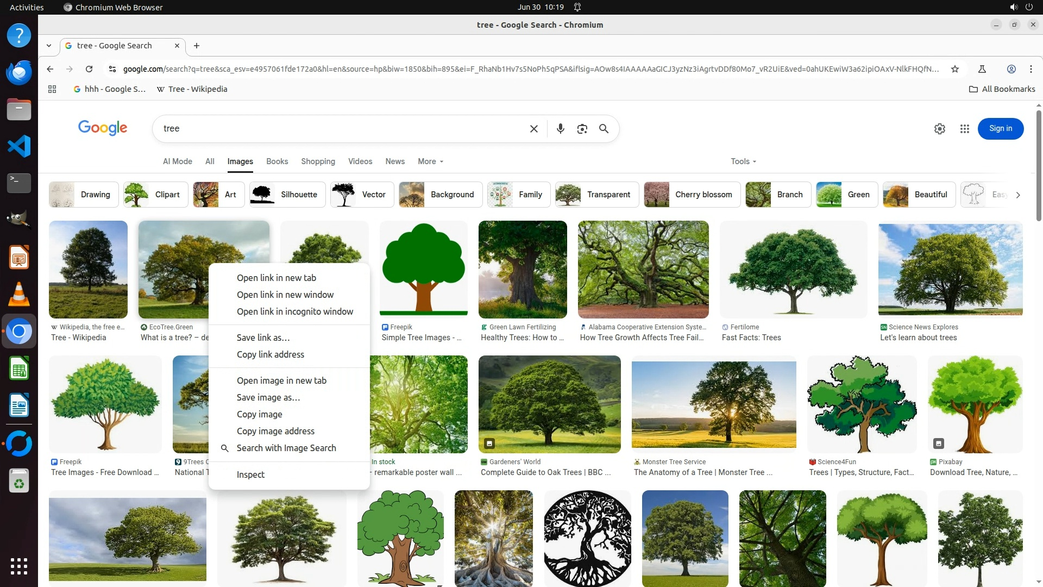
Task: Open Google Lens image search icon
Action: pyautogui.click(x=582, y=129)
